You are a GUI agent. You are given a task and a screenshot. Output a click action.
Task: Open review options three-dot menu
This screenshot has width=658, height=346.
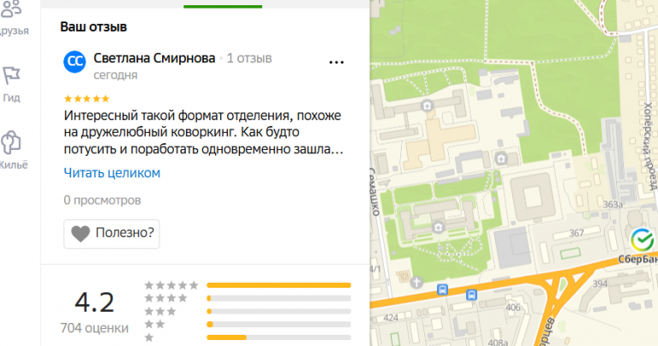pos(336,63)
